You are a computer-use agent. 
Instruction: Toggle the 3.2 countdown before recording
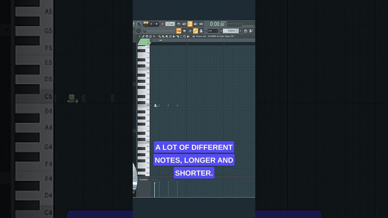tap(190, 24)
